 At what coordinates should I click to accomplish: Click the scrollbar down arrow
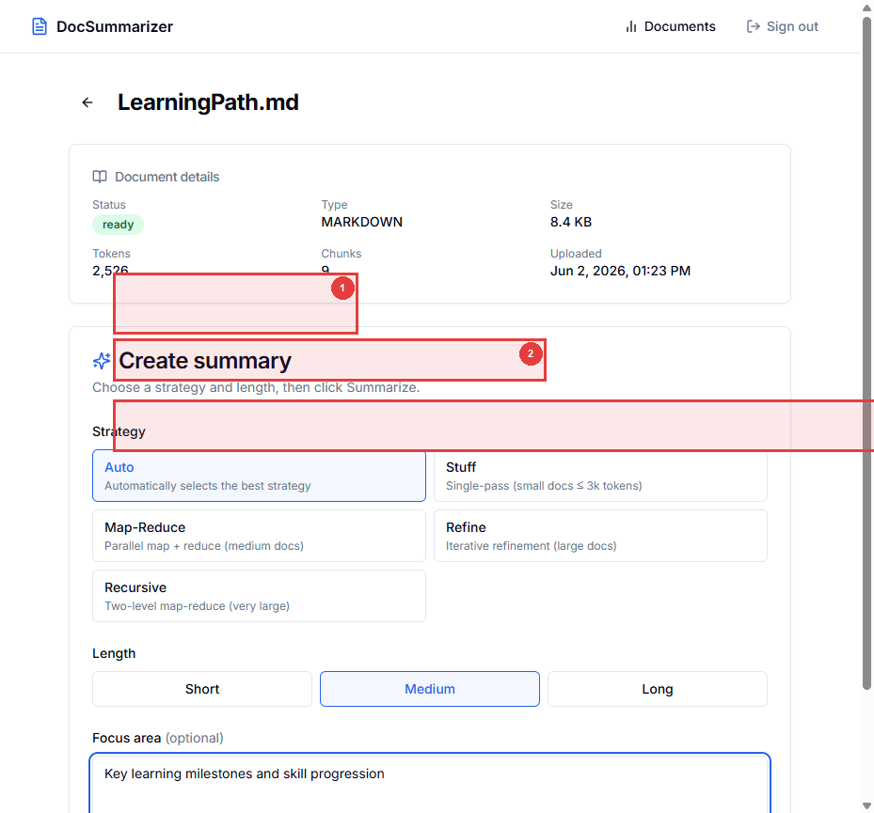pos(866,805)
